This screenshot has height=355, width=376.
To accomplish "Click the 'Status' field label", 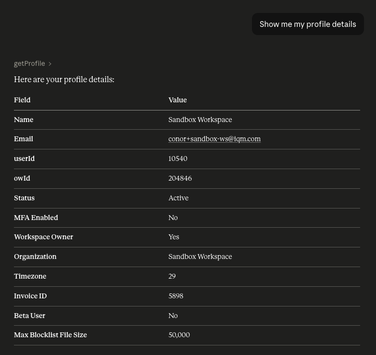I will coord(24,198).
